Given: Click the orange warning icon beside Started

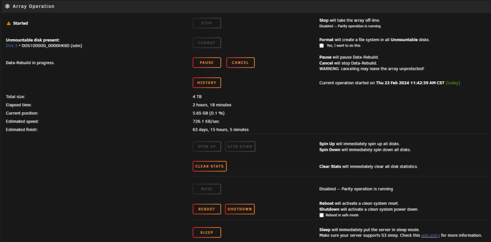Looking at the screenshot, I should coord(9,24).
